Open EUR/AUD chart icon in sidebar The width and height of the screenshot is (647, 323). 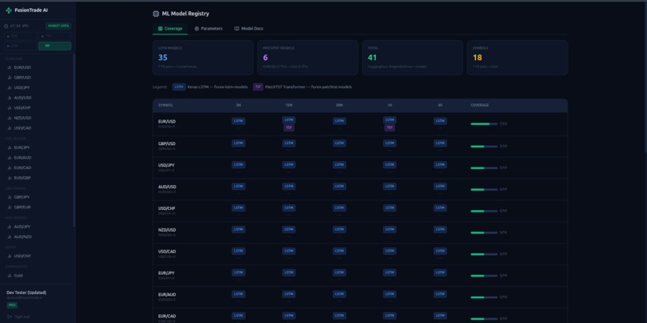(10, 157)
